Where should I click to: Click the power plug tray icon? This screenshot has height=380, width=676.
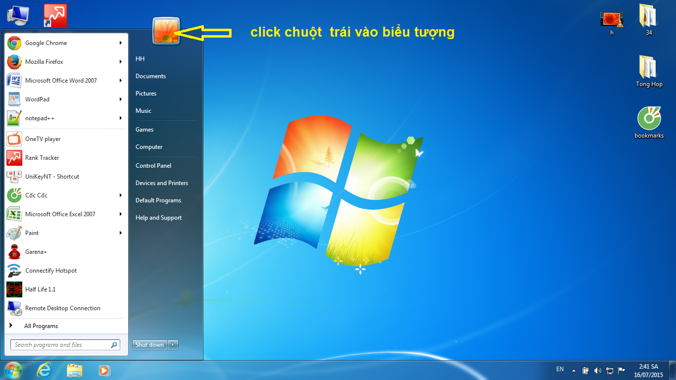click(585, 370)
